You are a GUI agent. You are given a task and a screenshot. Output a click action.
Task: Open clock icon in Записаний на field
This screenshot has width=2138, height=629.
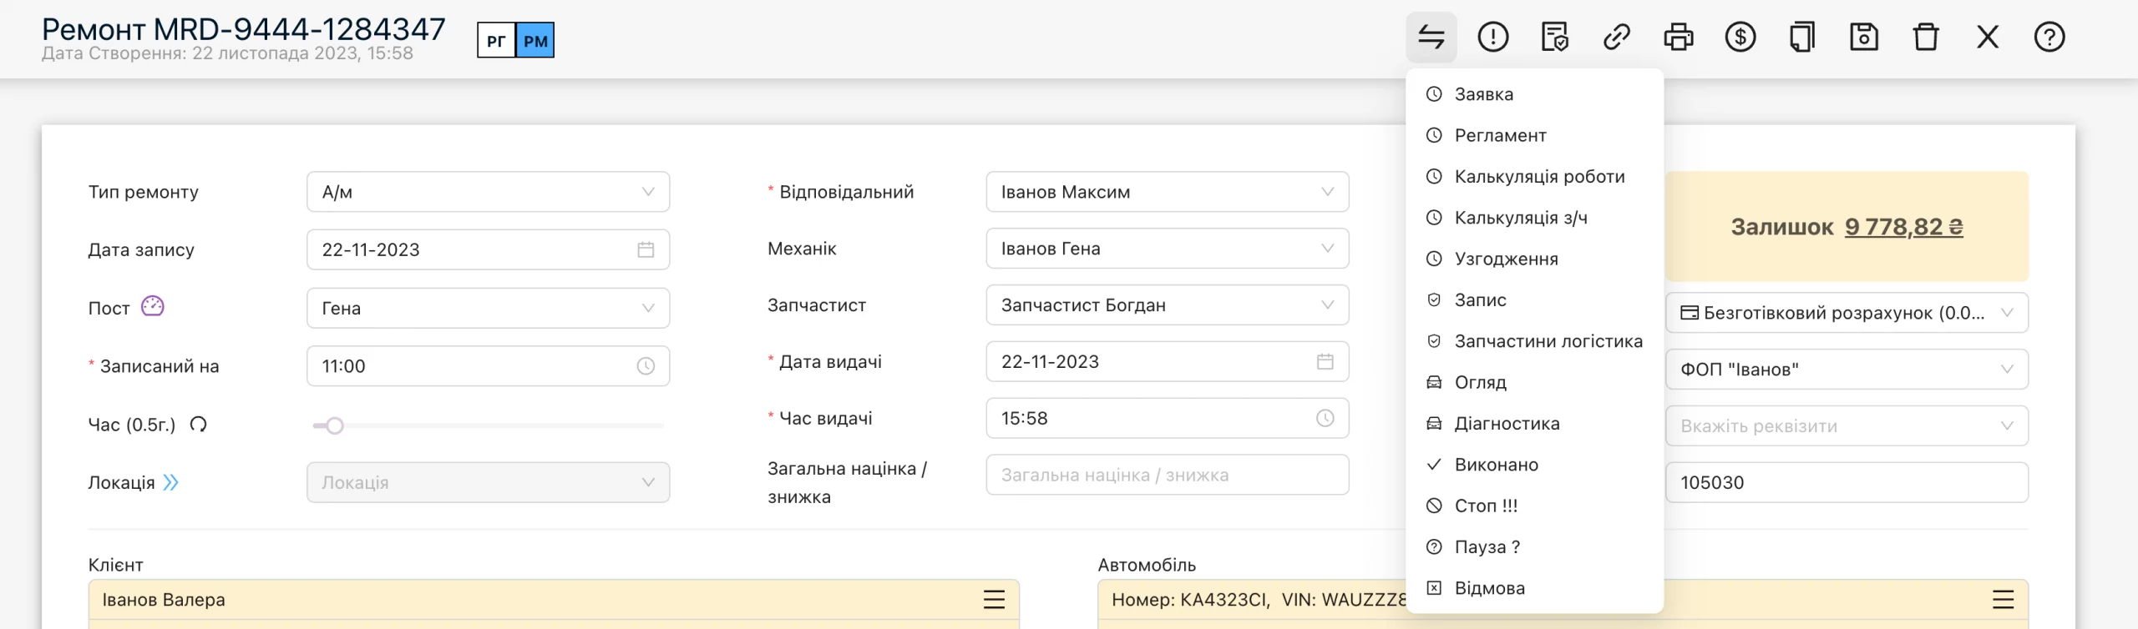tap(646, 366)
